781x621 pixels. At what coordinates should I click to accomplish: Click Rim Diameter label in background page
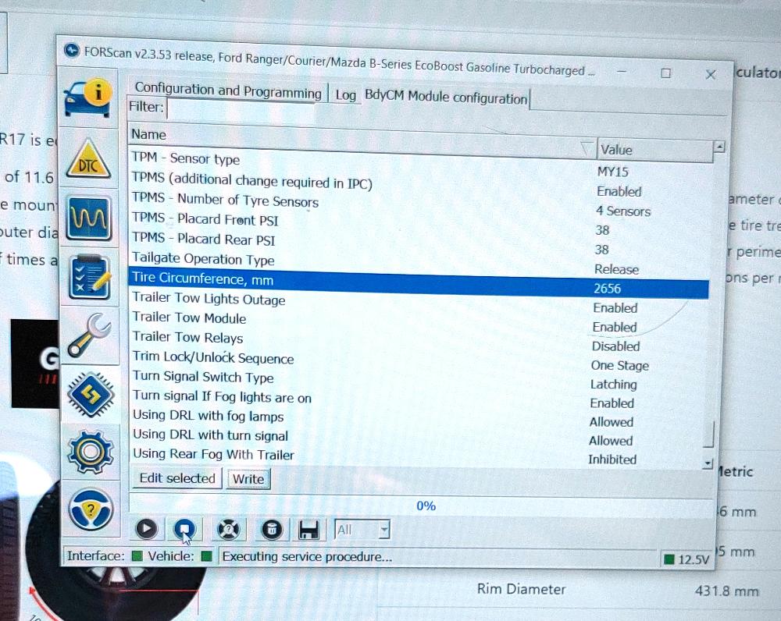522,589
